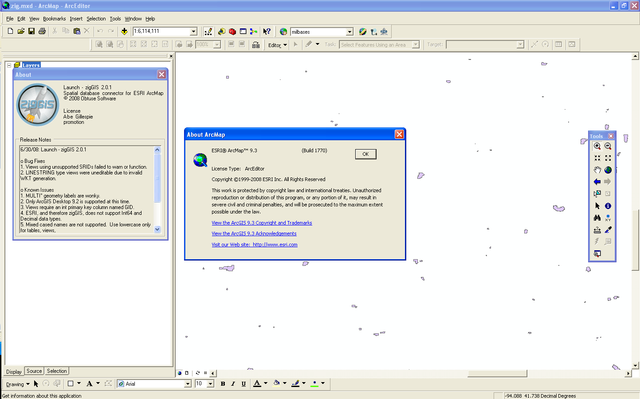Toggle Underline text formatting
640x399 pixels.
tap(243, 384)
